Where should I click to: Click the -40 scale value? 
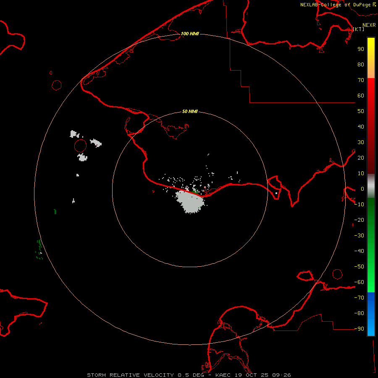point(359,251)
